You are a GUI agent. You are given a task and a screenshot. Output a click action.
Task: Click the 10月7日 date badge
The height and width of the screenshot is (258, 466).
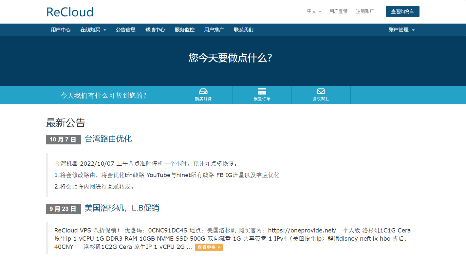(x=63, y=139)
